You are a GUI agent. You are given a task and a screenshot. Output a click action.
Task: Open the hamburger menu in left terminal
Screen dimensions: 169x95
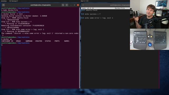point(67,5)
